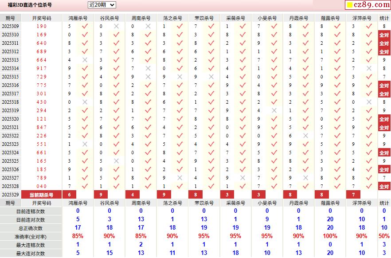Click the 最大连对次数 row label
The image size is (391, 258).
[x=31, y=254]
